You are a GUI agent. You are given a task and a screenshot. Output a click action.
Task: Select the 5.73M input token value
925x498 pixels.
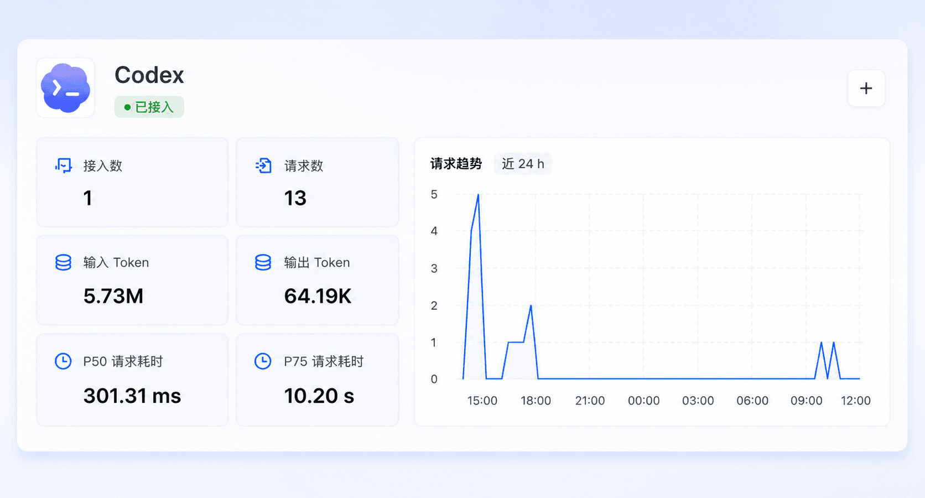point(113,296)
